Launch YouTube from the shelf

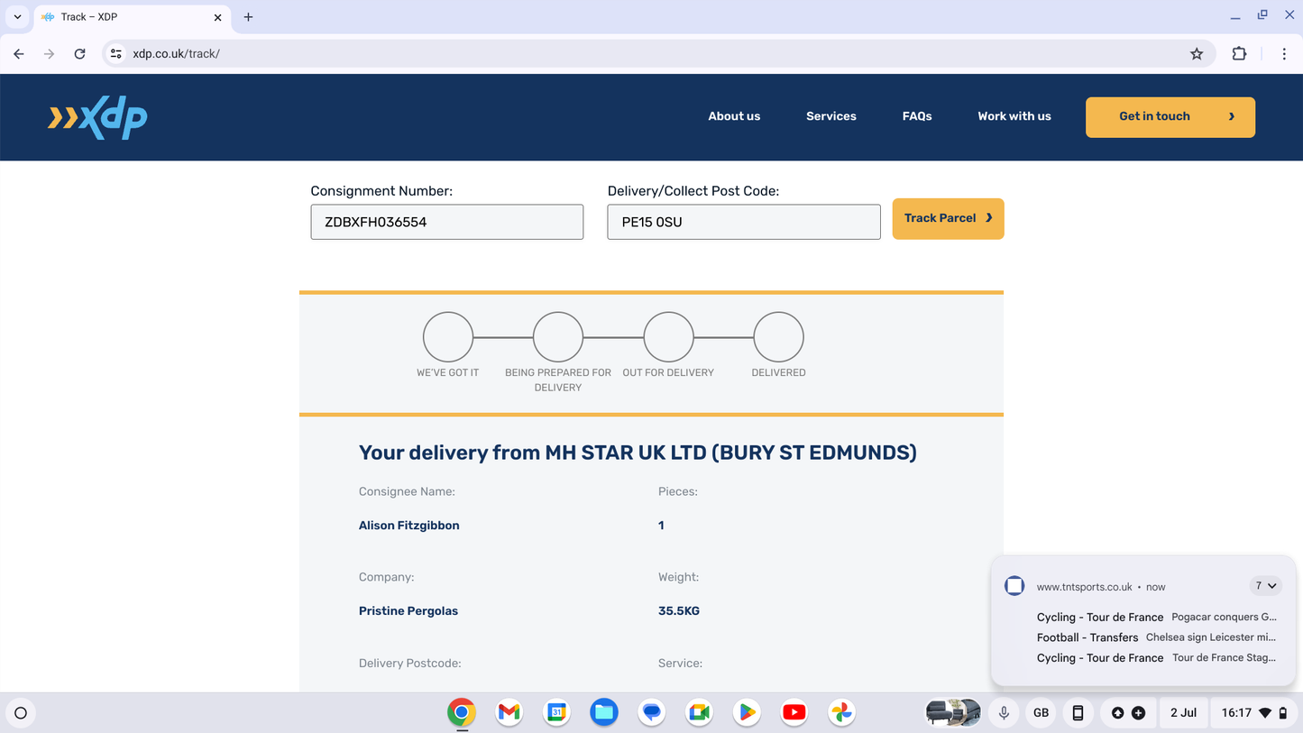[x=794, y=712]
